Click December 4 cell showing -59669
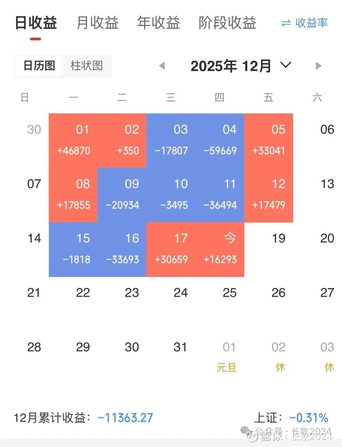 click(220, 140)
